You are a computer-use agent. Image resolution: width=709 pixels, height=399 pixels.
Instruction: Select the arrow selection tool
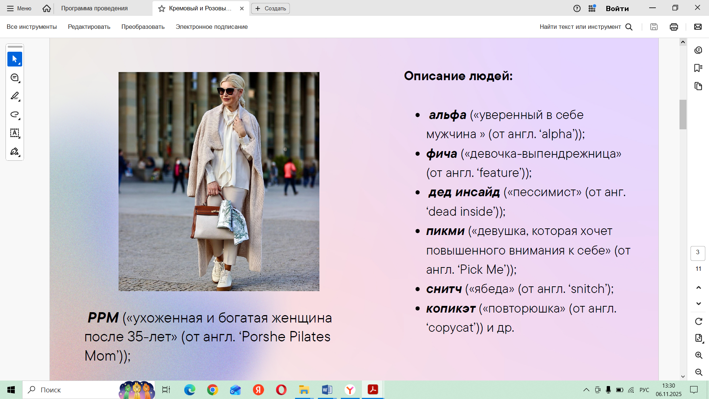[15, 59]
